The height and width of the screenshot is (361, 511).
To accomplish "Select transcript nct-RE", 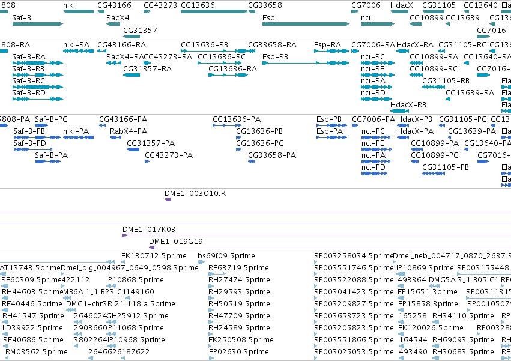I will pos(372,69).
